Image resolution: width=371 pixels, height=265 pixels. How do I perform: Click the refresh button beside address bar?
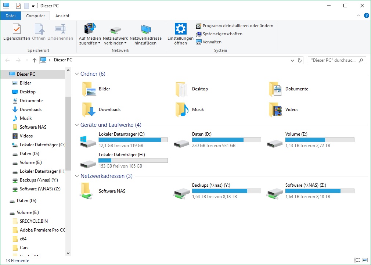coord(299,60)
